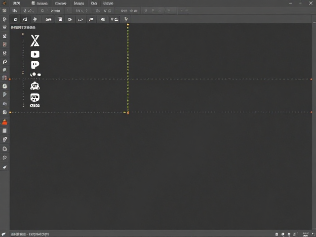This screenshot has height=237, width=316.
Task: Select the X logo on the canvas
Action: (x=35, y=40)
